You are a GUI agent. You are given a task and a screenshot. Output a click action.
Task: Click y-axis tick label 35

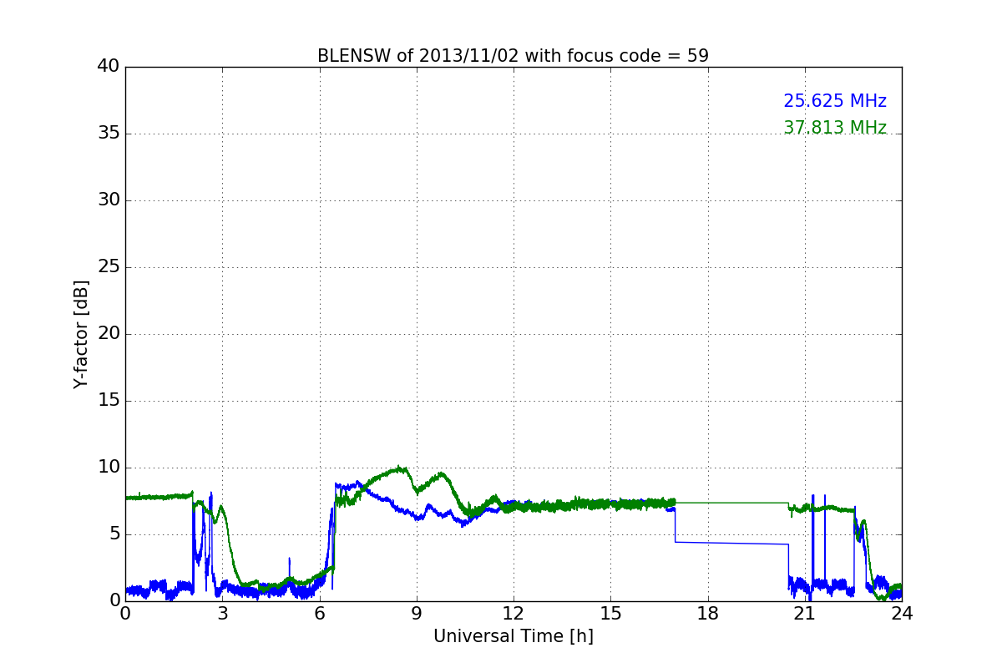pos(109,134)
